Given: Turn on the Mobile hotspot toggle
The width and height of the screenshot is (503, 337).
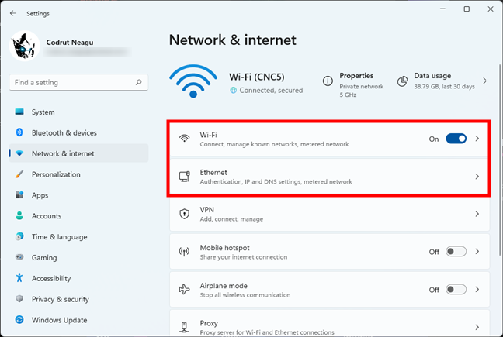Looking at the screenshot, I should tap(456, 252).
